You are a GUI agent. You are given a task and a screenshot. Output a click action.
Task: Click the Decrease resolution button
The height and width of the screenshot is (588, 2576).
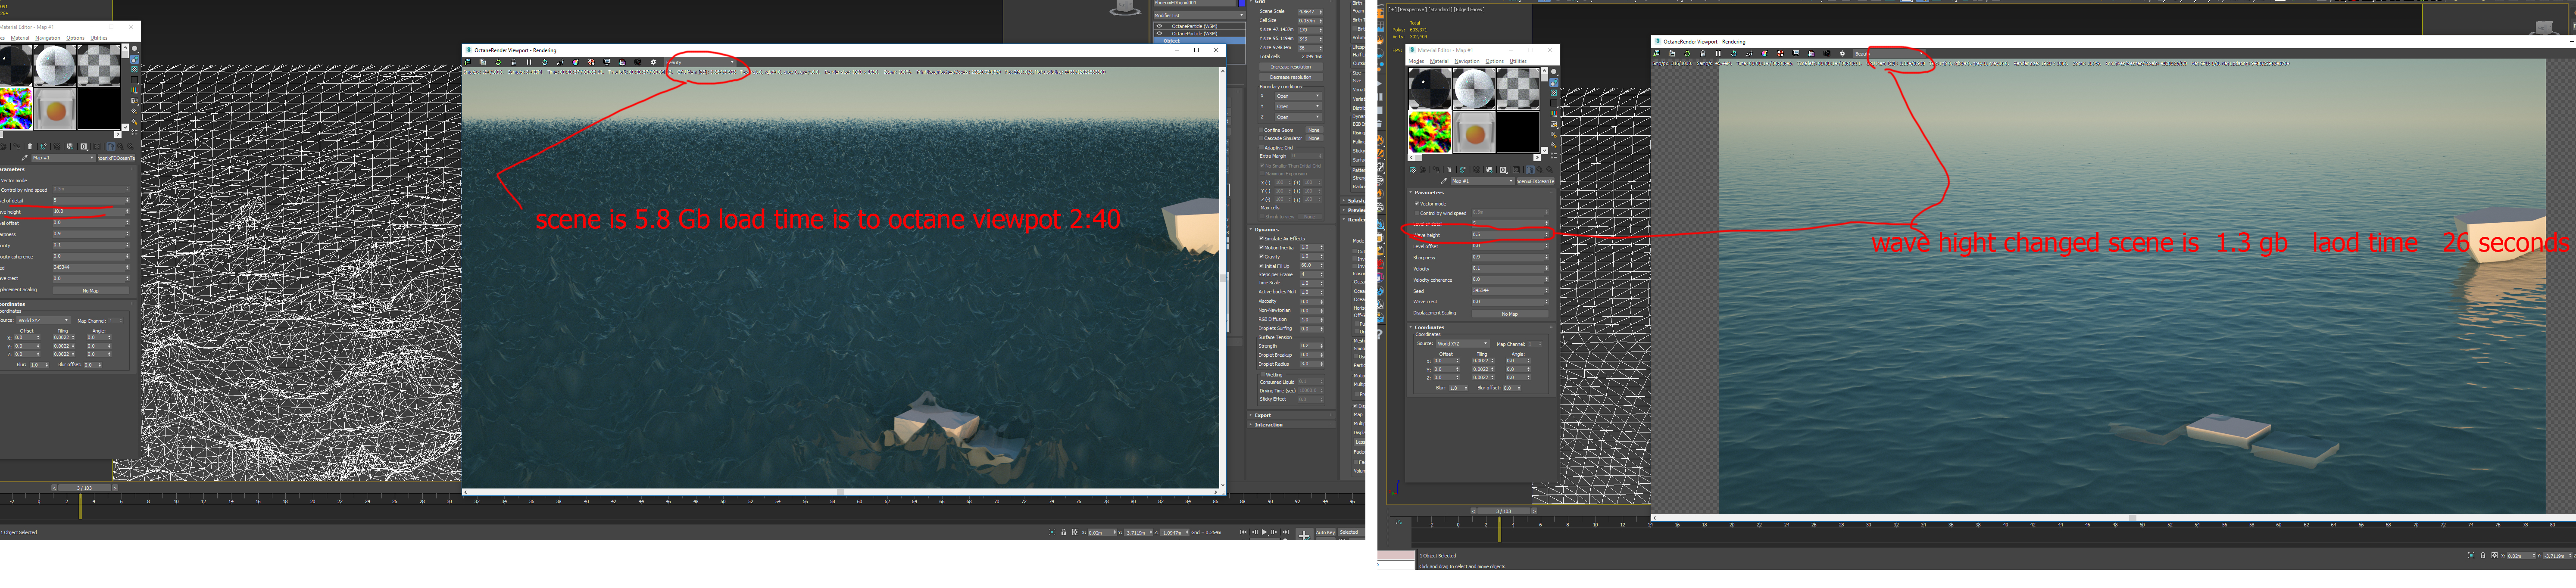pyautogui.click(x=1291, y=77)
